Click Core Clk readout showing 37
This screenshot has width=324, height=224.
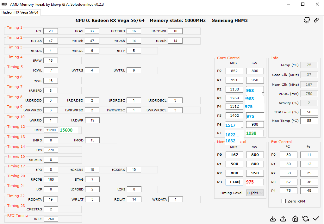(x=309, y=75)
